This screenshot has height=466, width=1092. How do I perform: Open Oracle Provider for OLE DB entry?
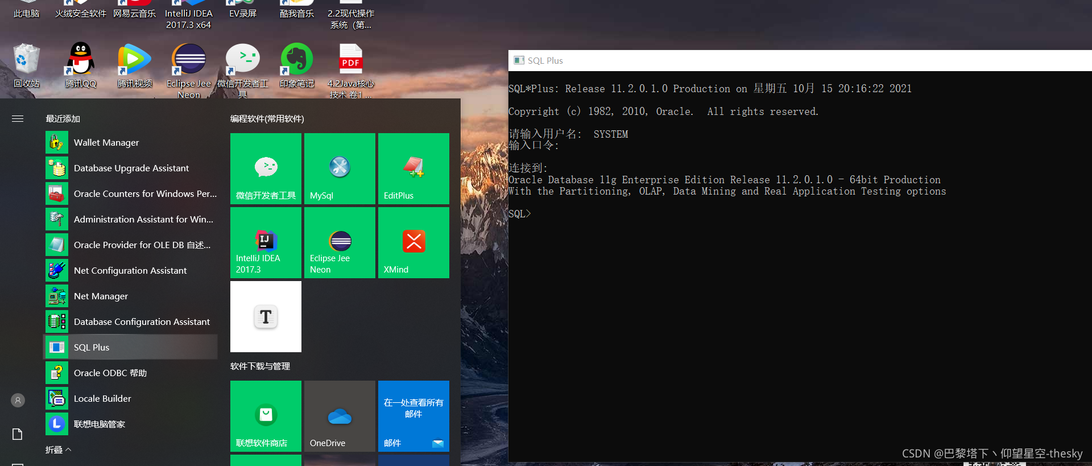coord(130,245)
